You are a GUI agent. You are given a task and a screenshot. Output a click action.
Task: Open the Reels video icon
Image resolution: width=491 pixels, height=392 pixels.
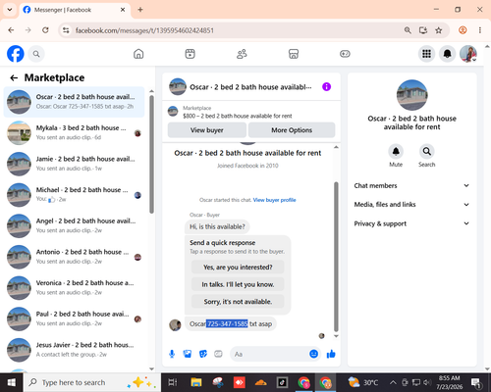pyautogui.click(x=190, y=54)
